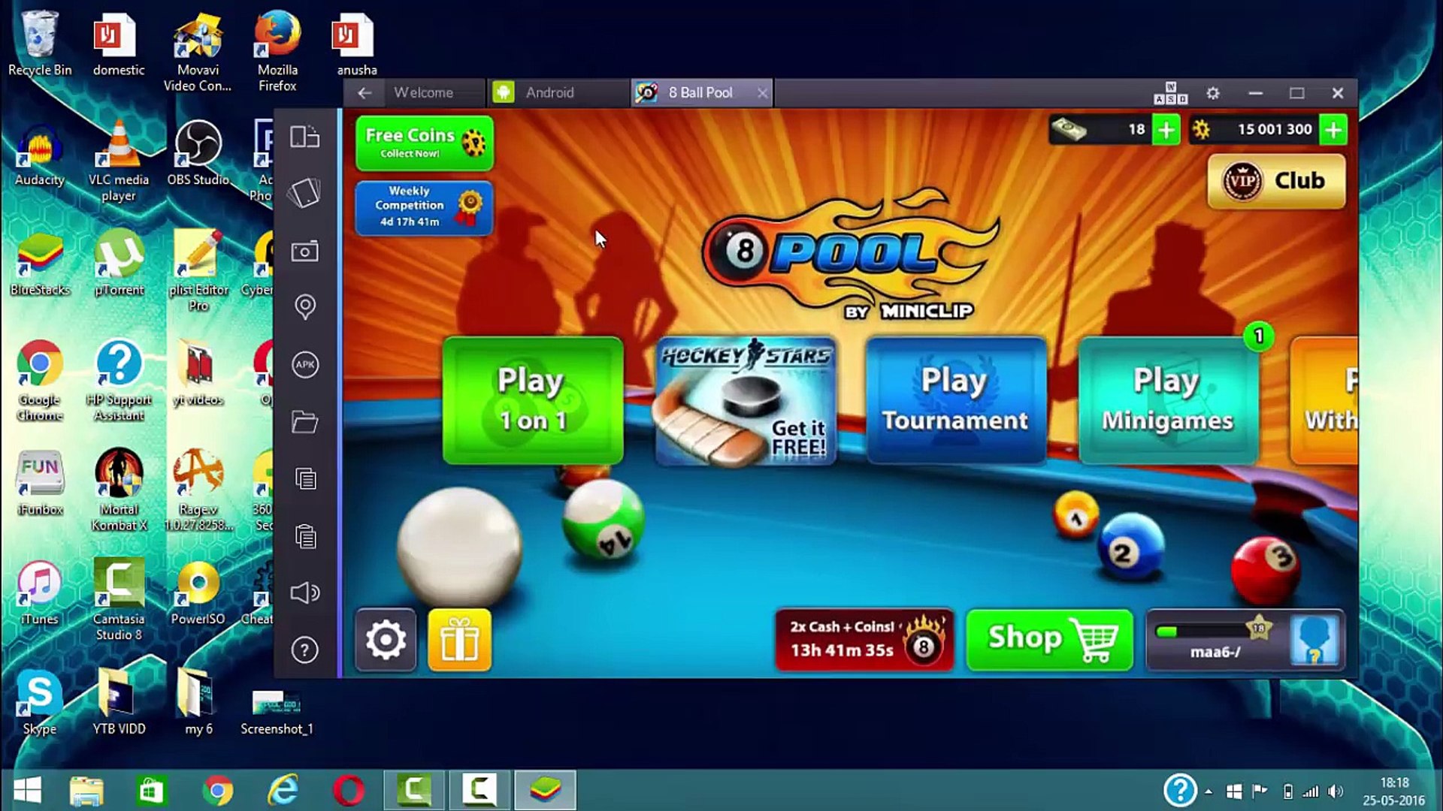The width and height of the screenshot is (1443, 811).
Task: Open the set location pin icon
Action: tap(304, 306)
